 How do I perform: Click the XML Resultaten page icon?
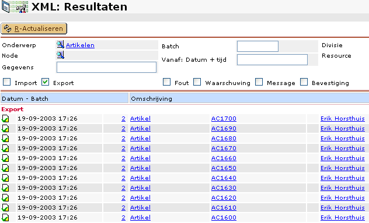[x=15, y=6]
